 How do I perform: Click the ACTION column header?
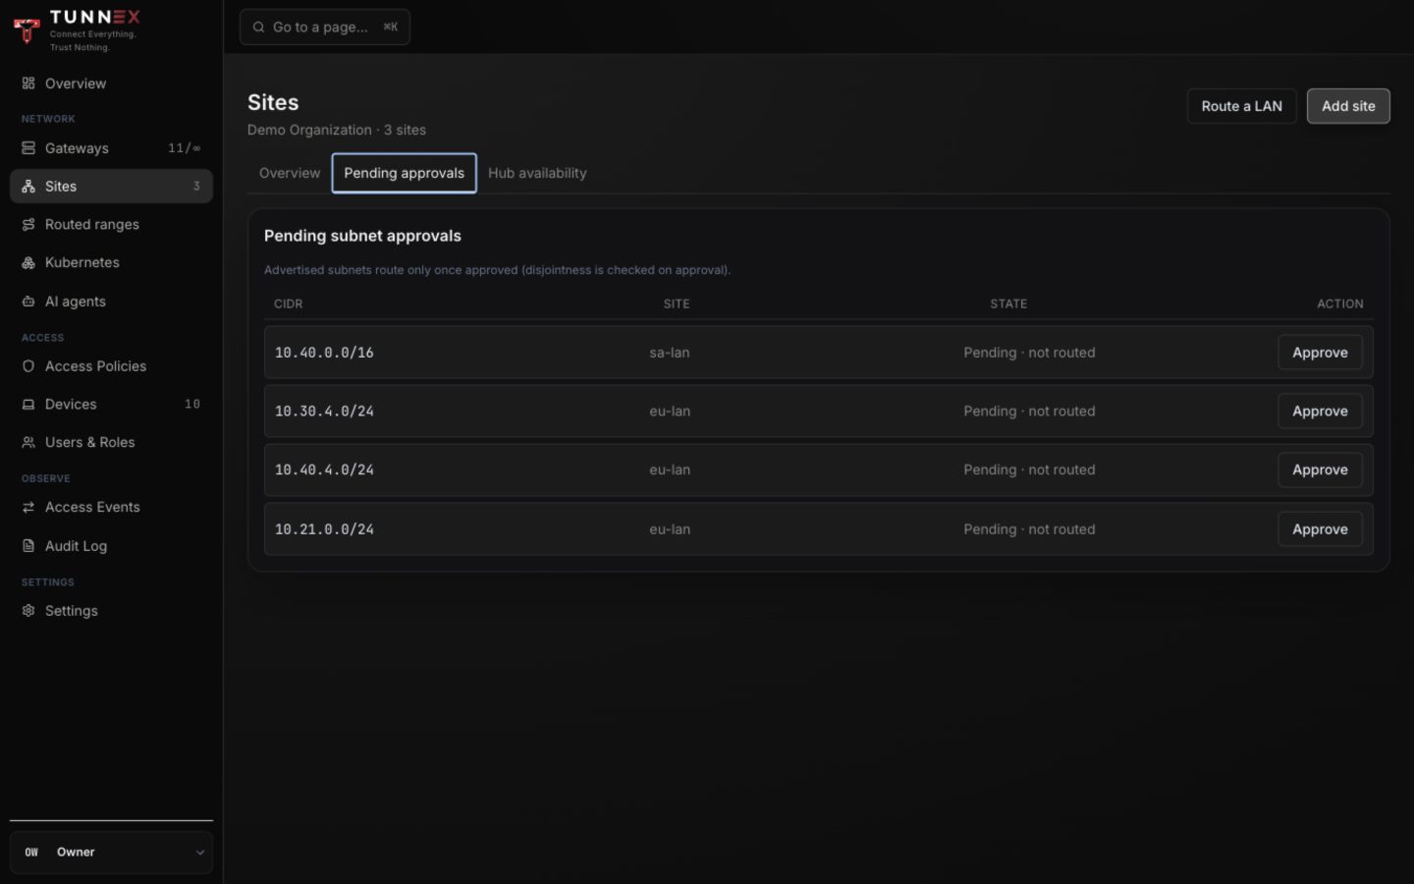[x=1339, y=304]
